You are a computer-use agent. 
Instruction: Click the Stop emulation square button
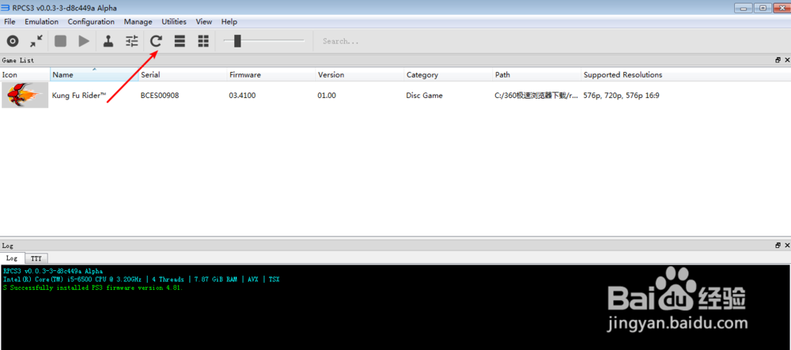tap(61, 41)
